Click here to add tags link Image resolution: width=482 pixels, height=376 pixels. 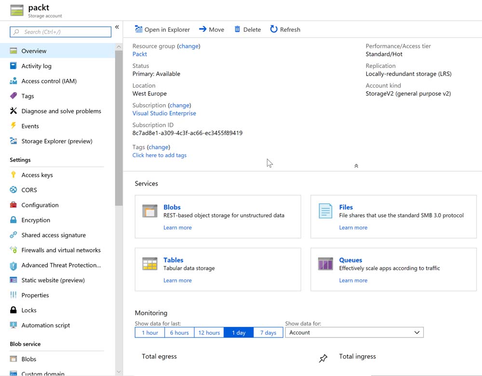click(x=159, y=155)
